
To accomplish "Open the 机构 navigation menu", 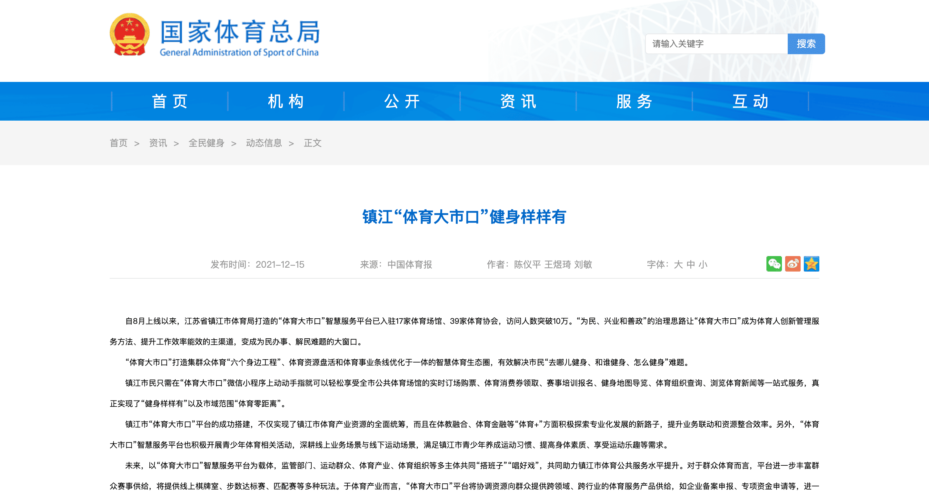I will [x=286, y=101].
